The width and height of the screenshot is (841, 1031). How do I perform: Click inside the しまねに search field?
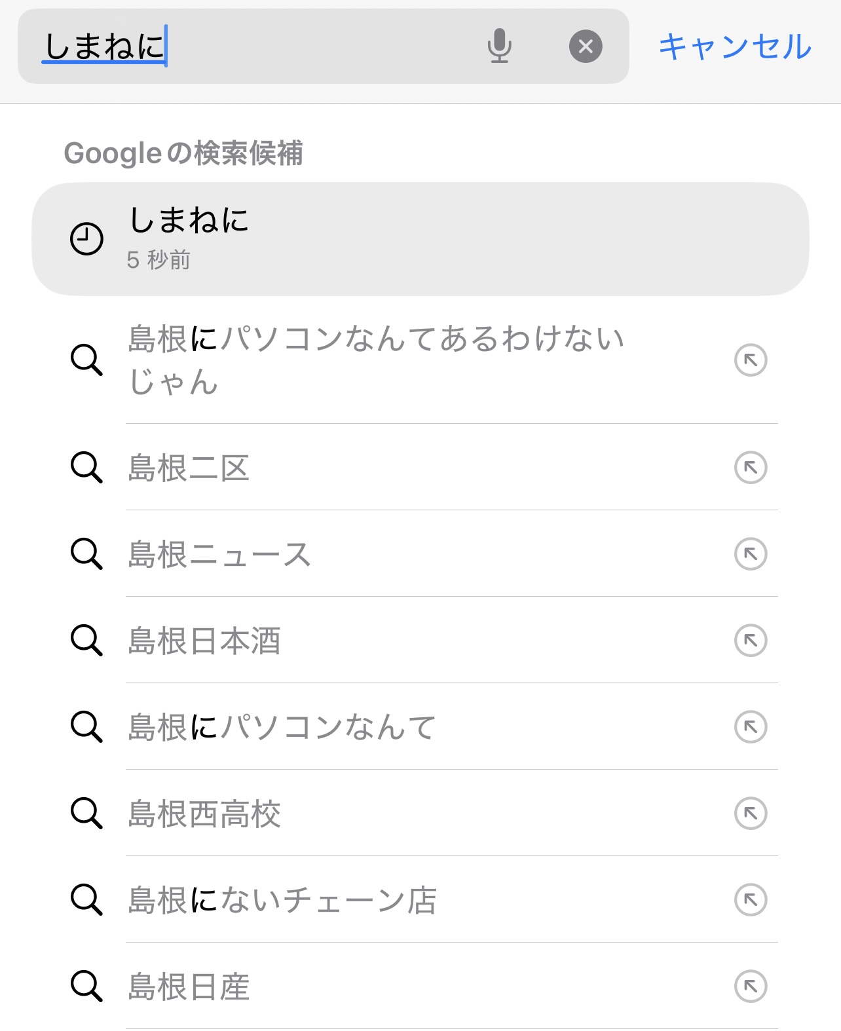pyautogui.click(x=295, y=47)
